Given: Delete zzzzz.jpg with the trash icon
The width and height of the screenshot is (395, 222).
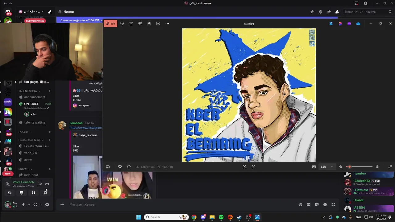Looking at the screenshot, I should click(x=131, y=23).
